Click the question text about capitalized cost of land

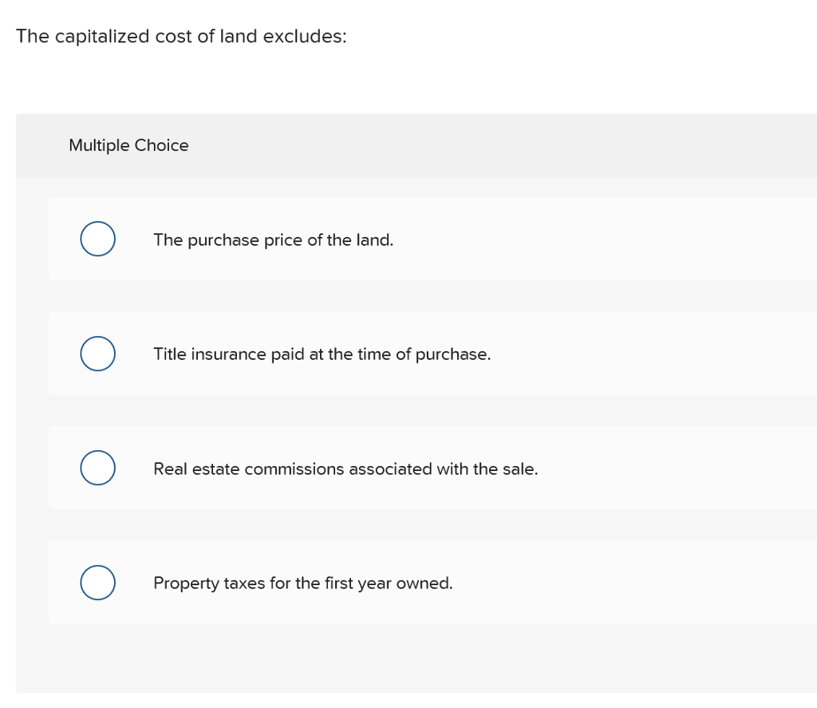[182, 36]
